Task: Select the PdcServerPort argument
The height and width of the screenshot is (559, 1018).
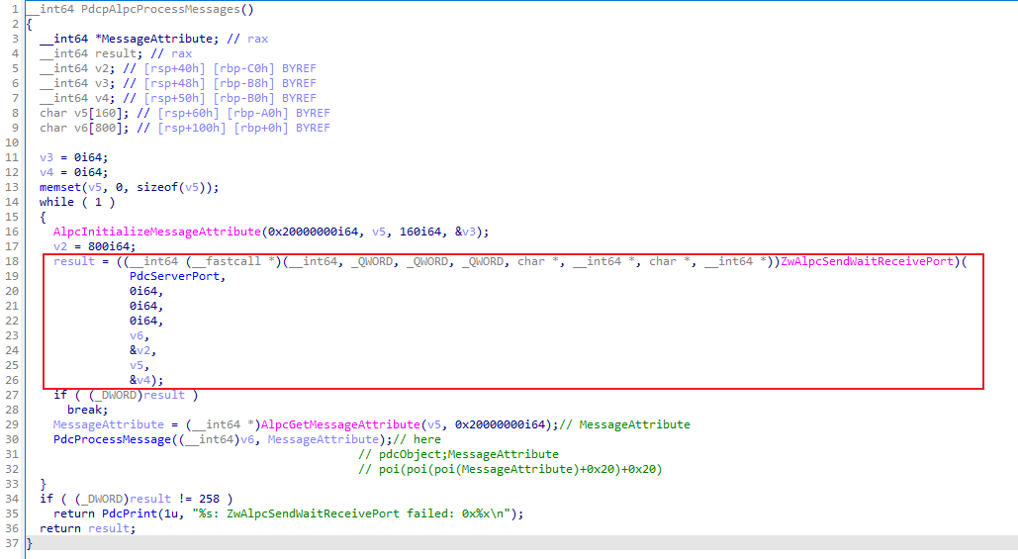Action: 175,277
